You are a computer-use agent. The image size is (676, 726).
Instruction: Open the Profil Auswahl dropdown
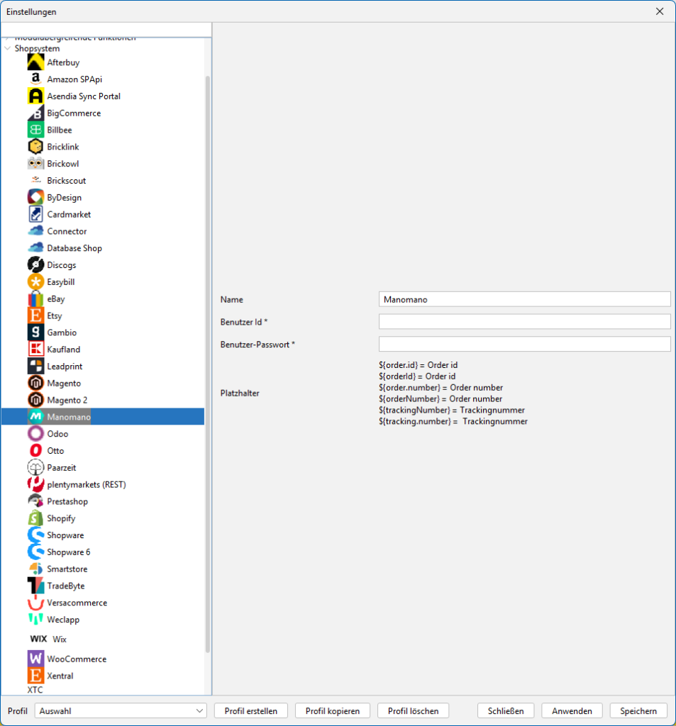tap(121, 710)
